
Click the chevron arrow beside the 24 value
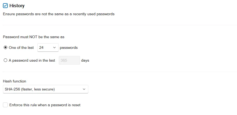pyautogui.click(x=54, y=47)
